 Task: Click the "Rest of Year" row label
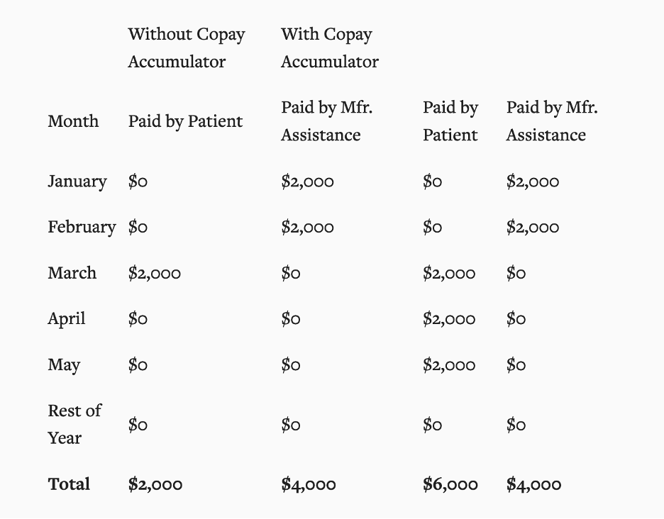pos(74,424)
